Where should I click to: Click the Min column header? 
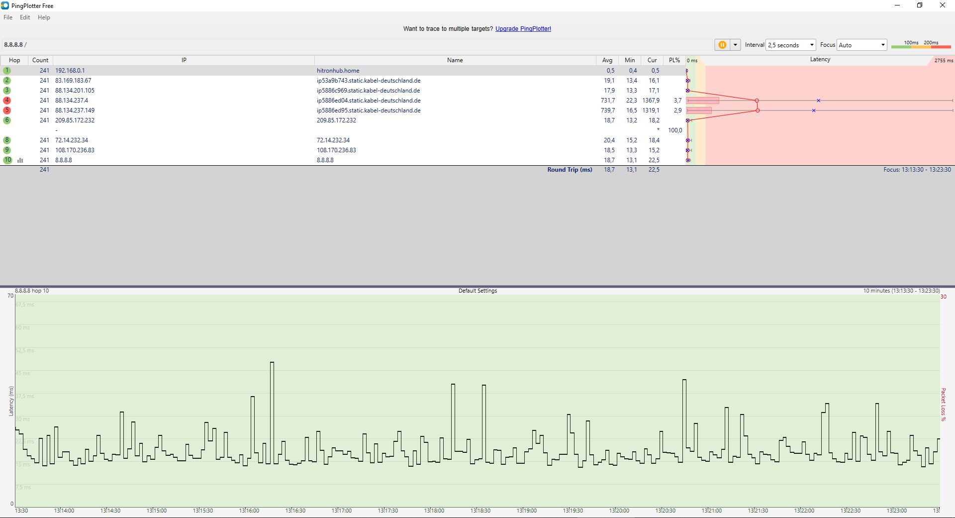(x=630, y=60)
